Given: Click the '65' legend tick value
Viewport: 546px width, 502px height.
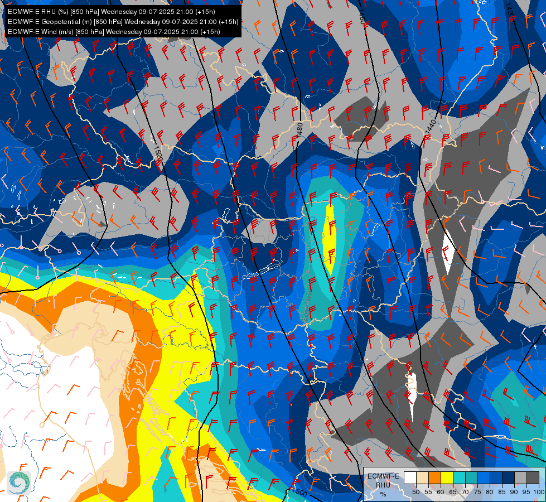Looking at the screenshot, I should (453, 492).
